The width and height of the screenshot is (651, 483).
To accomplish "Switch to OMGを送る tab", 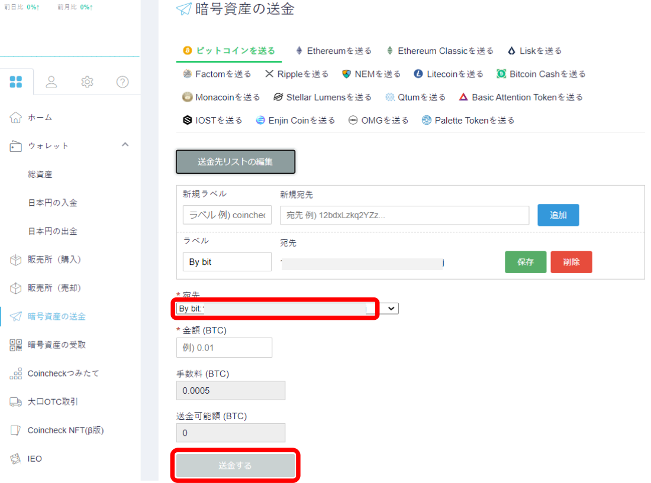I will pyautogui.click(x=378, y=120).
